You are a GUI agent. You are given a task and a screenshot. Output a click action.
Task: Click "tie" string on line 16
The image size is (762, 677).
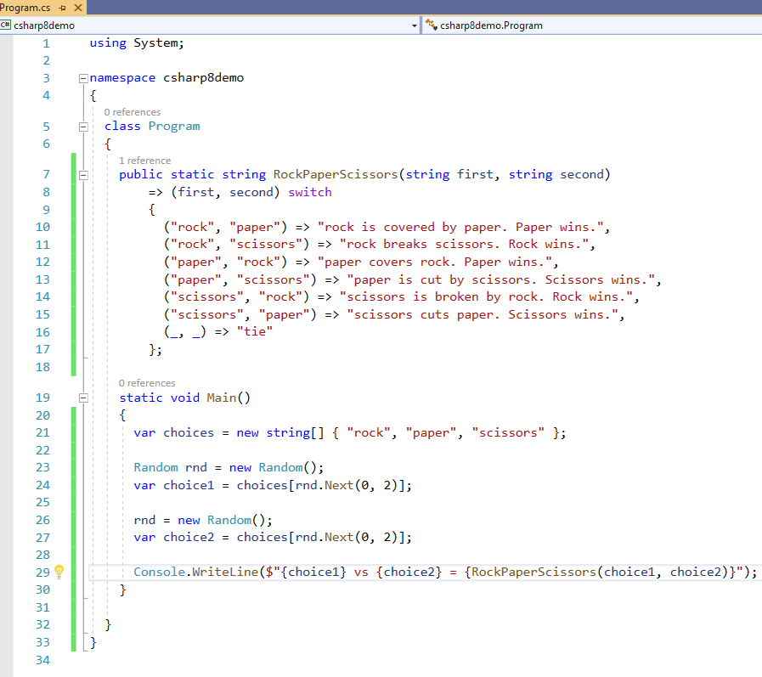tap(255, 331)
